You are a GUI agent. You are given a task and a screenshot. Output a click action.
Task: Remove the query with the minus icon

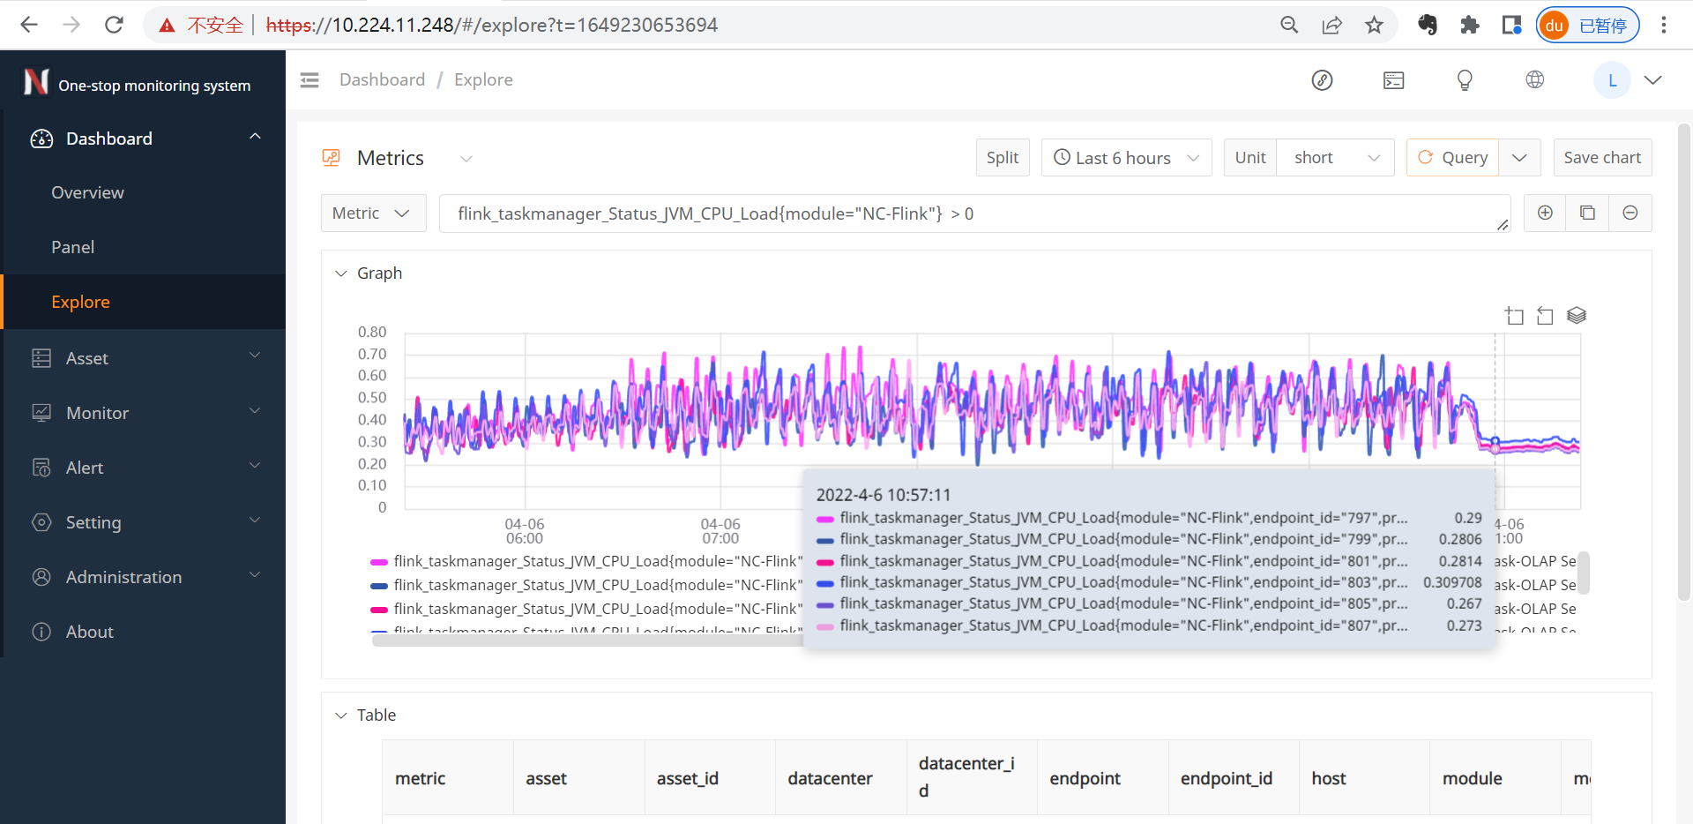(x=1630, y=213)
